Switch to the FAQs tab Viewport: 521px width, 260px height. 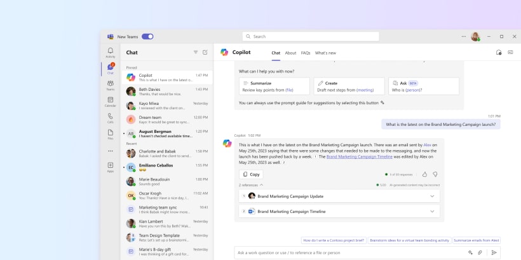click(x=306, y=53)
